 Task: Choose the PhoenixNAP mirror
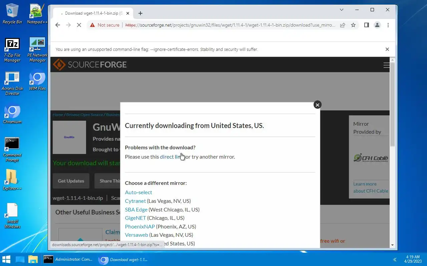(140, 226)
